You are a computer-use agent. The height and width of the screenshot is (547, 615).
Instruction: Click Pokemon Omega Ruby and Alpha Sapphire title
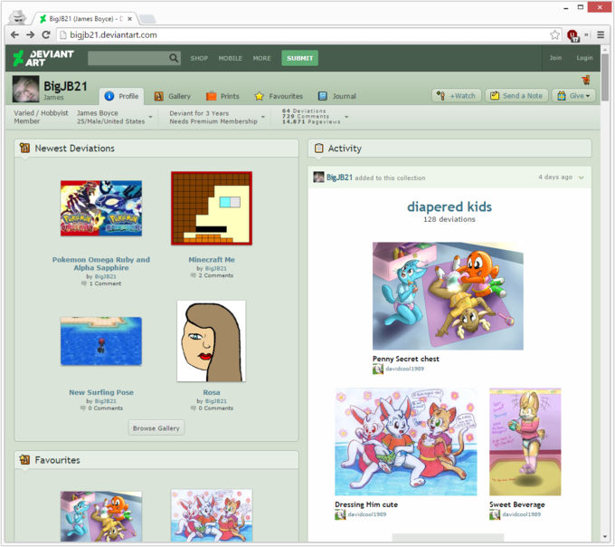pos(101,264)
